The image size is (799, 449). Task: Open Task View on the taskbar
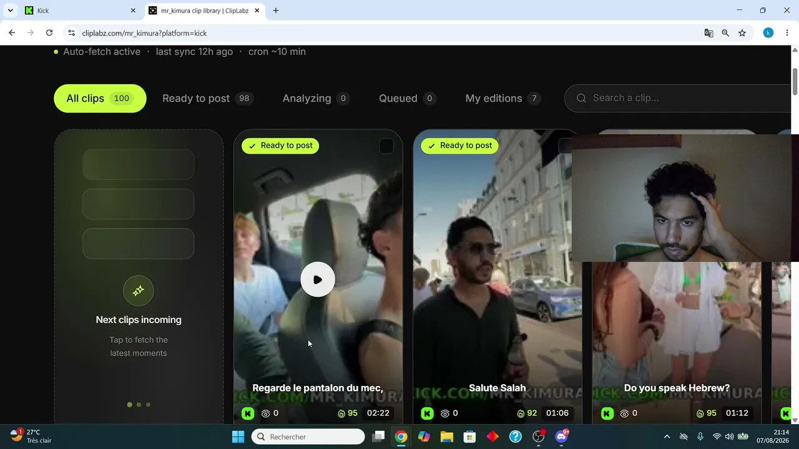click(x=378, y=437)
